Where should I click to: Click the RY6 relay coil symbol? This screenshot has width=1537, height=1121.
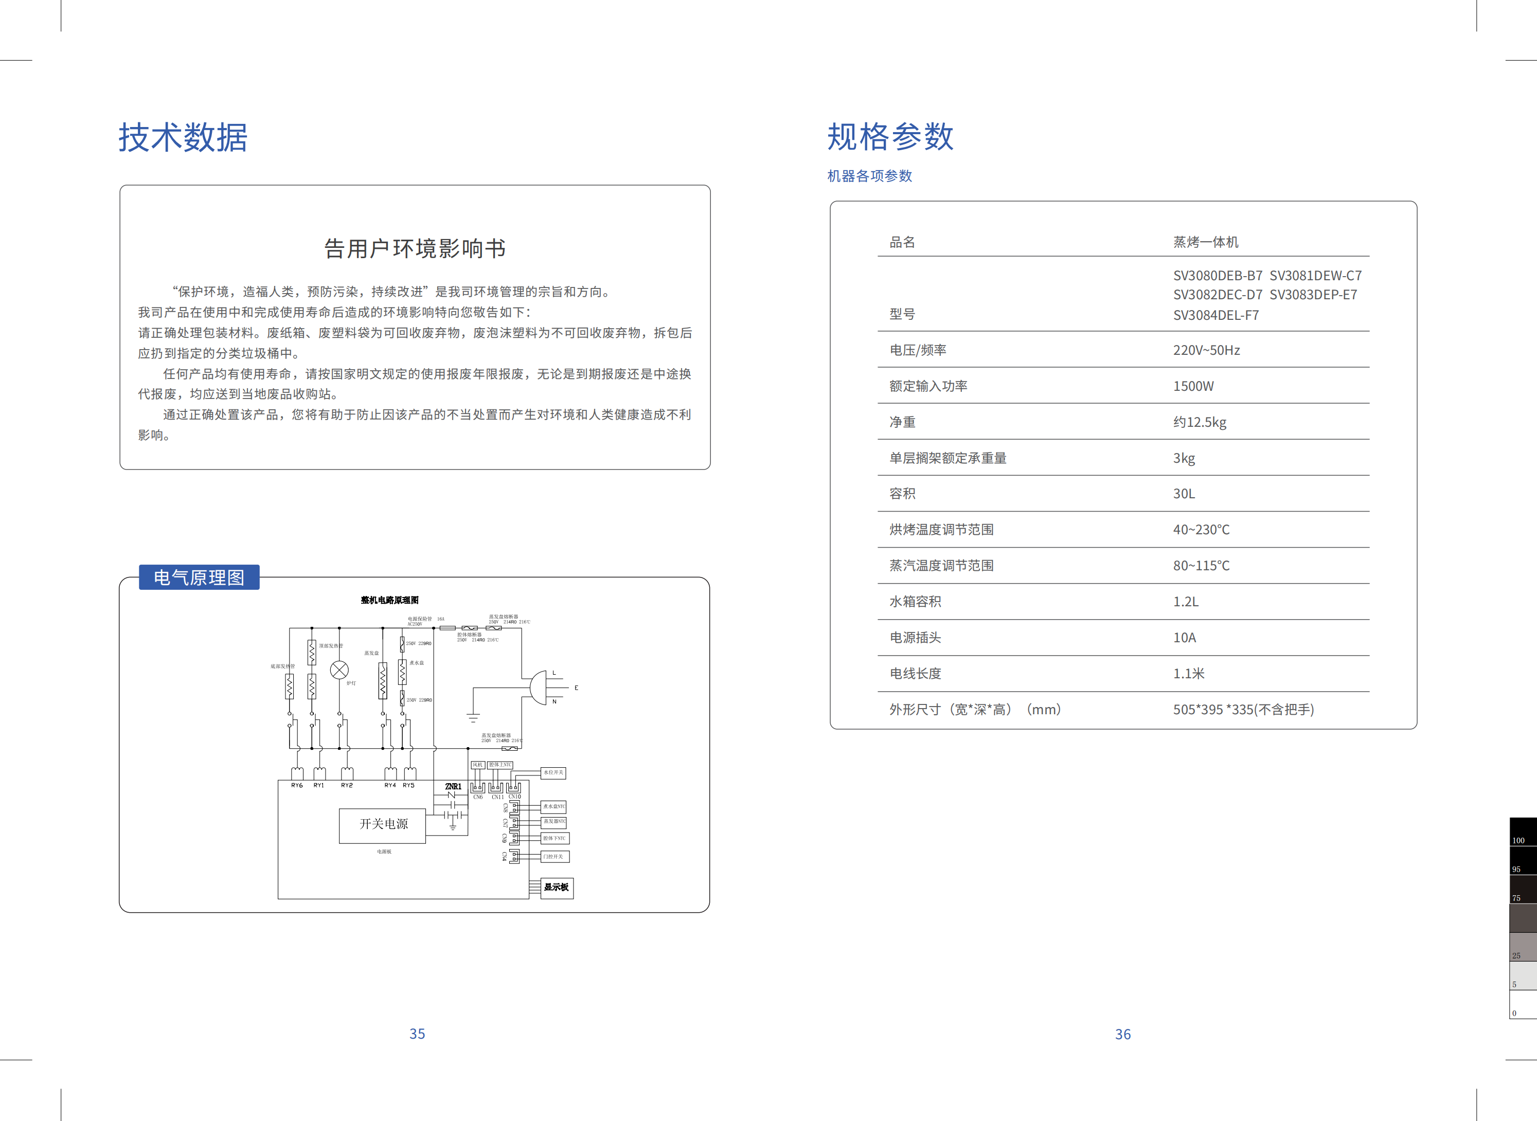point(297,773)
